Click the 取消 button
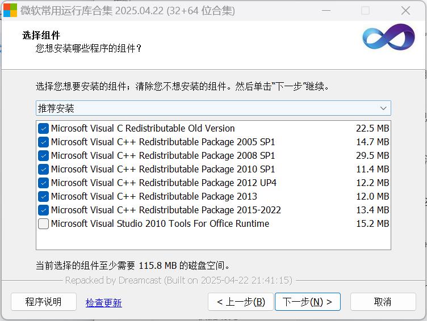This screenshot has width=427, height=321. coord(383,302)
